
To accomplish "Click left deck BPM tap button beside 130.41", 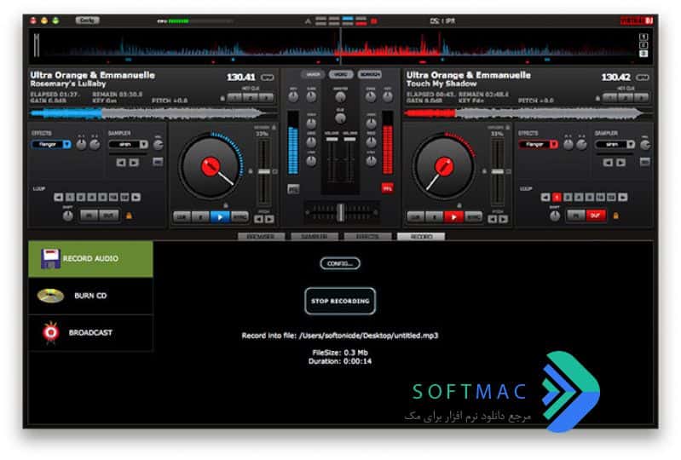I will pos(268,78).
